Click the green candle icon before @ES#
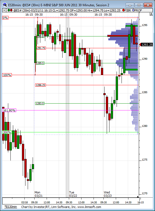Screen dimensions: 155x211 pyautogui.click(x=9, y=10)
